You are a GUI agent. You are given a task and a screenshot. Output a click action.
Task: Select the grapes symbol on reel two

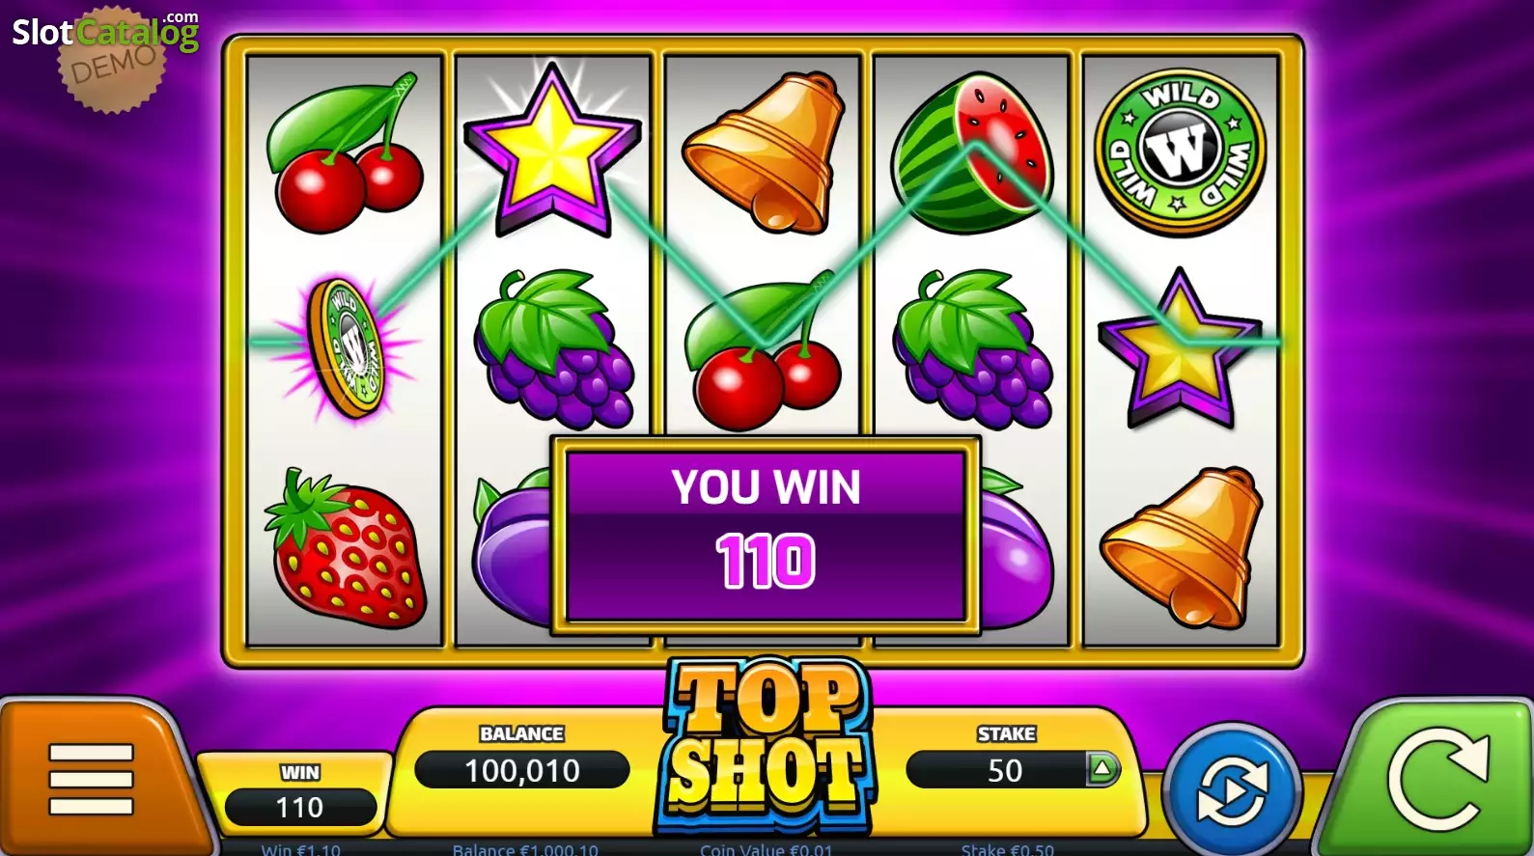554,349
